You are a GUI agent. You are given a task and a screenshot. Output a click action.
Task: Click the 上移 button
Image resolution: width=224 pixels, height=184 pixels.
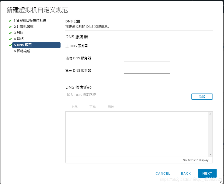pos(74,107)
